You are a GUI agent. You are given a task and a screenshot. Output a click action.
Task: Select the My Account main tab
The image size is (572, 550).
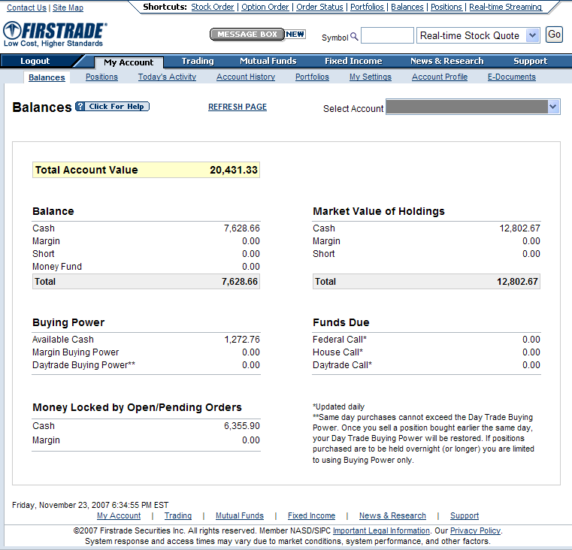129,62
